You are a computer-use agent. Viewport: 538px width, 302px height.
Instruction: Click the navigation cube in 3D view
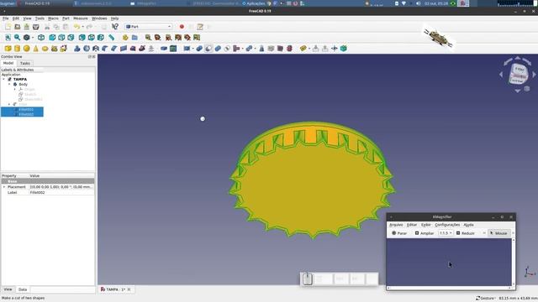[518, 74]
